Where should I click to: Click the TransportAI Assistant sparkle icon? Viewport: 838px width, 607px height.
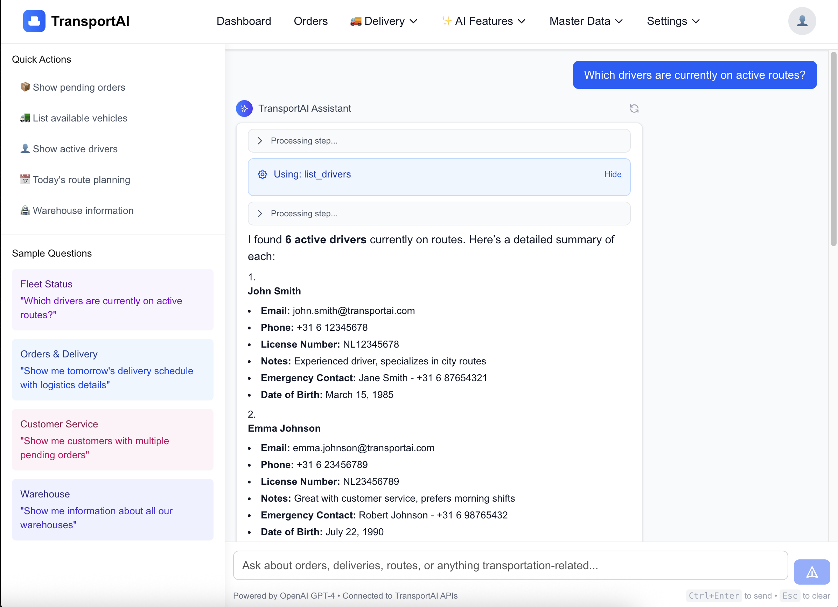coord(244,108)
